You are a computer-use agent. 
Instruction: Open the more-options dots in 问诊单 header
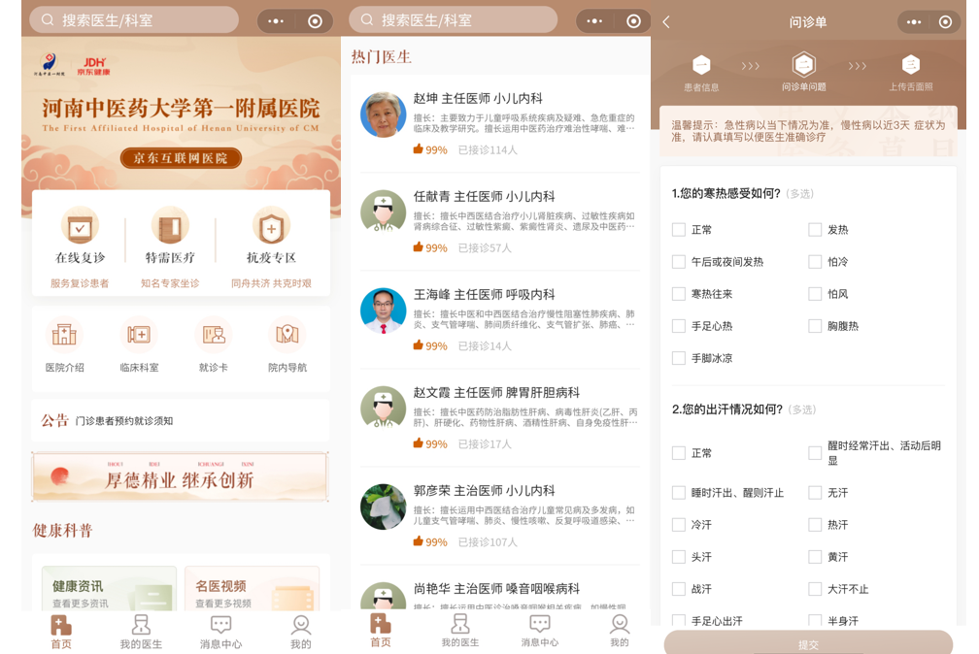[x=914, y=22]
